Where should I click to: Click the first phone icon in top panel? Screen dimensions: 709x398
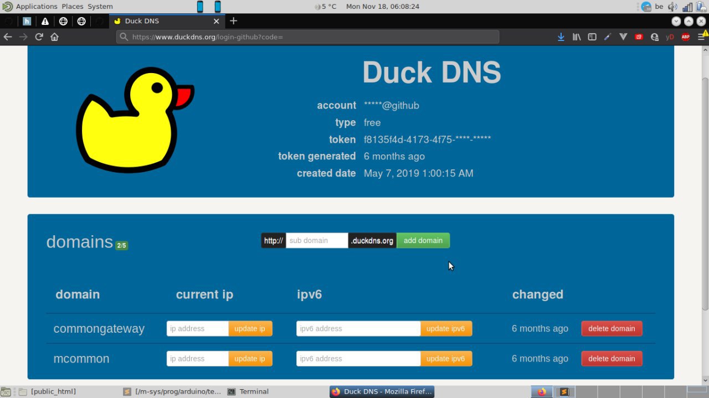point(200,7)
